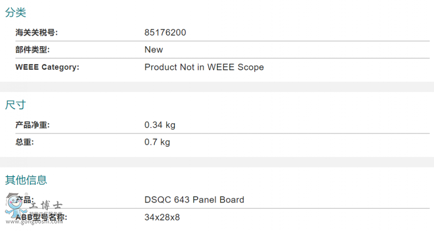Click the 工博士 mascot logo icon
The width and height of the screenshot is (434, 231).
15,205
